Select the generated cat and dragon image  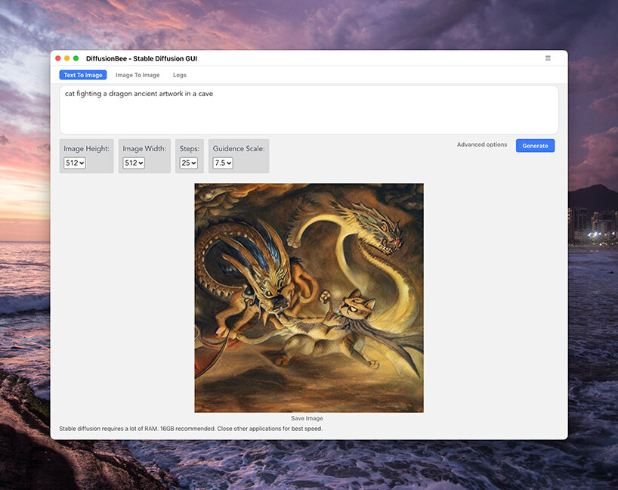tap(308, 297)
